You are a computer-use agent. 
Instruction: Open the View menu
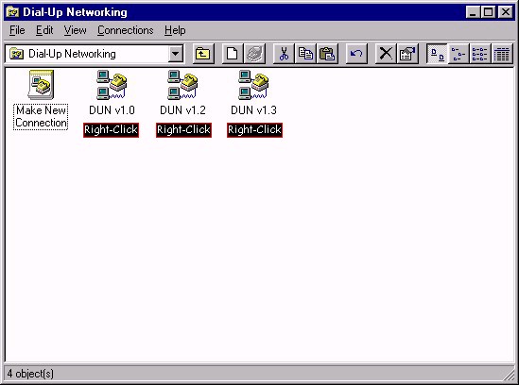75,30
